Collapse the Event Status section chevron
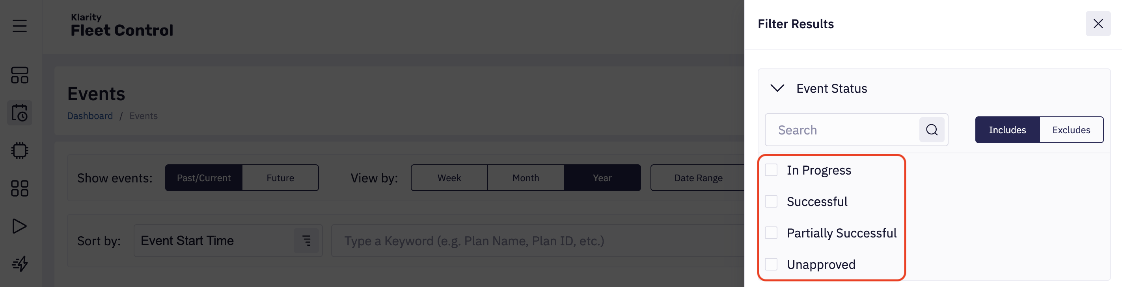1122x287 pixels. [777, 88]
